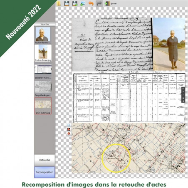Click the Vignettes panel header
Image resolution: width=188 pixels, height=188 pixels.
(45, 24)
